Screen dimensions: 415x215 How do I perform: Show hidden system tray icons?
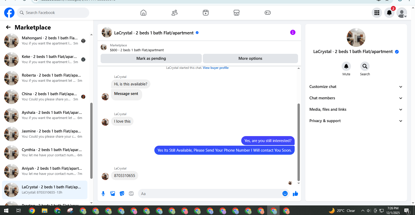coord(363,211)
